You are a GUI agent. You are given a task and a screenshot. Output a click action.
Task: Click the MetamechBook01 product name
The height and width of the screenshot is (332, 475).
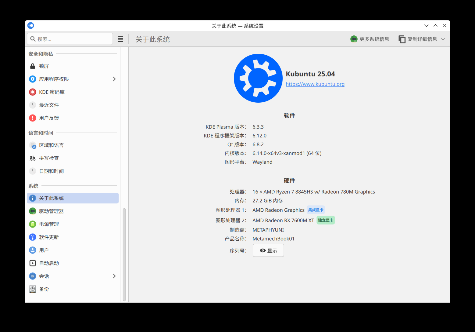273,239
